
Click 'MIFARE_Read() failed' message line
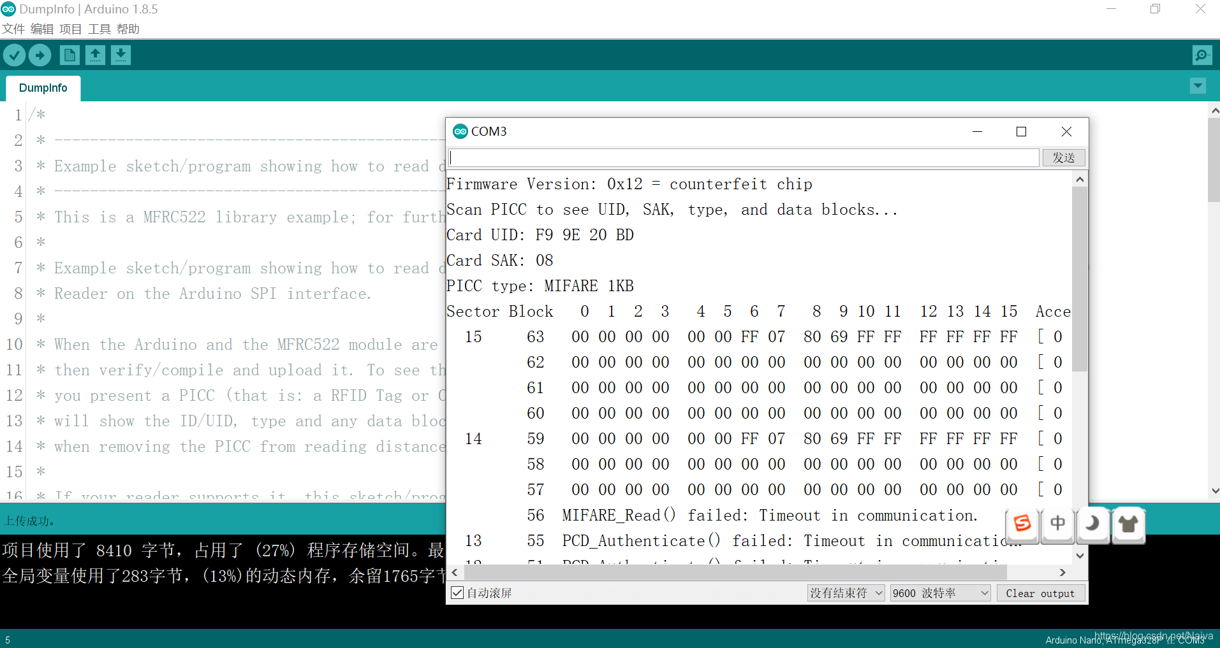[x=770, y=515]
